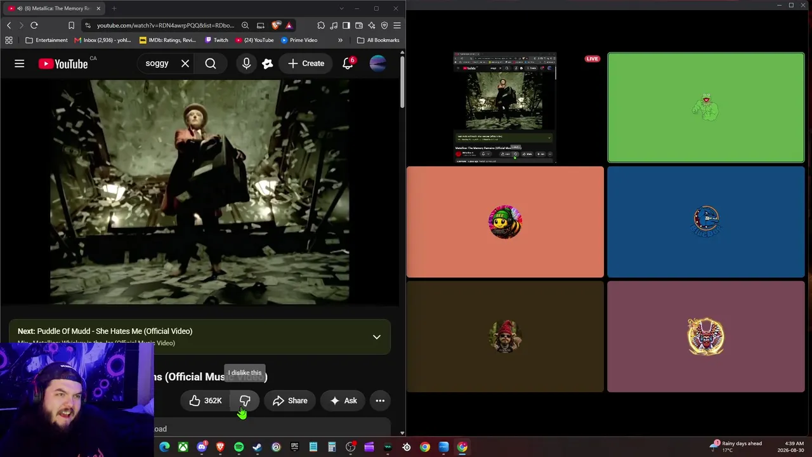The image size is (812, 457).
Task: Dislike this video
Action: pos(245,401)
